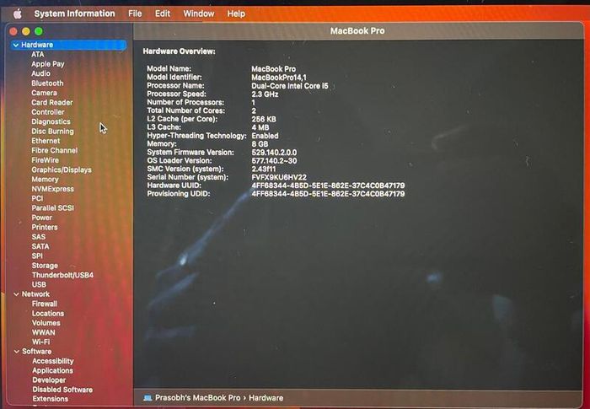Click Prasobh's MacBook Pro in path bar

(197, 398)
